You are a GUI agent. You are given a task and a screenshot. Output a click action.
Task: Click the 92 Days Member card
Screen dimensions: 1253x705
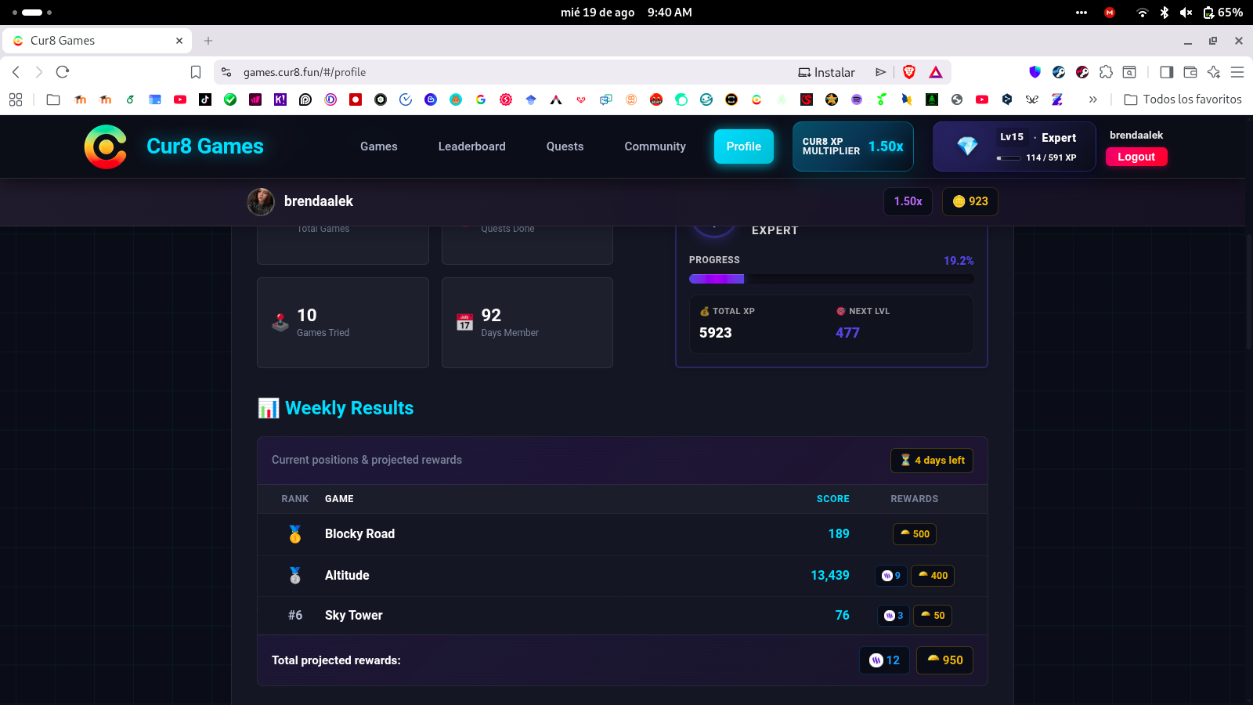(527, 323)
